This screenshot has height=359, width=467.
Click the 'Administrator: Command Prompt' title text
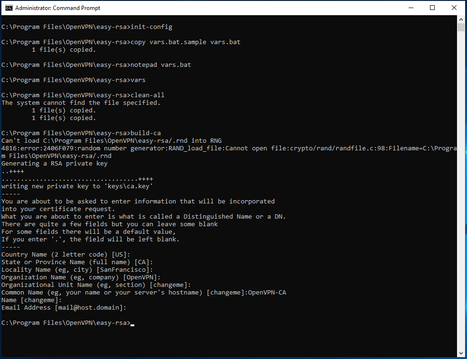point(57,8)
